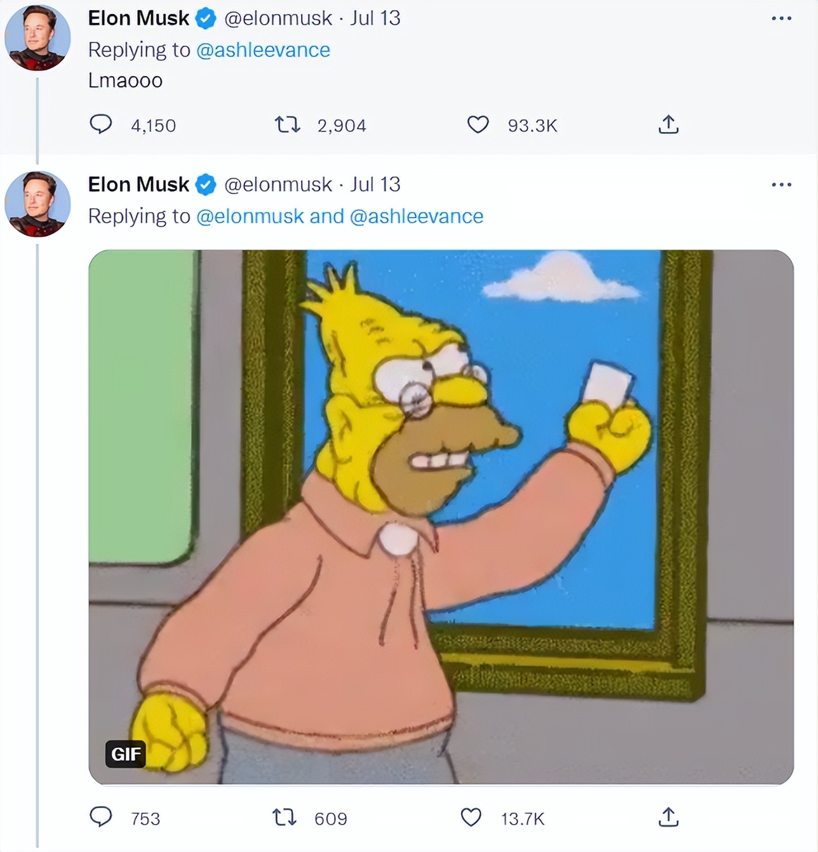Click the GIF badge on the image
The image size is (818, 852).
coord(126,754)
